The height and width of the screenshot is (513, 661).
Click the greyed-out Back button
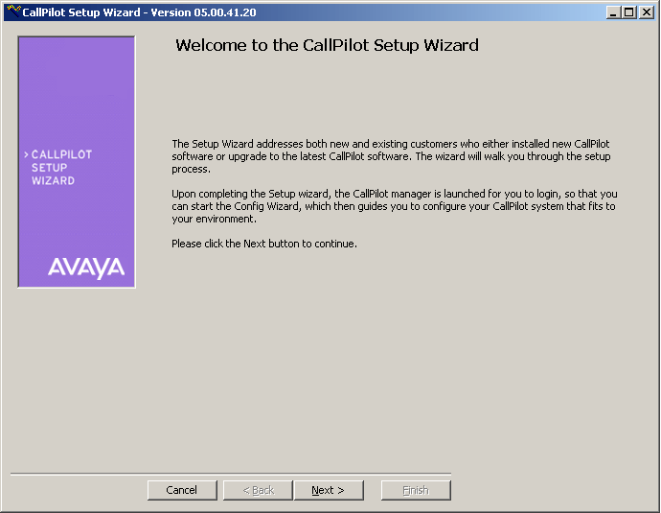(258, 490)
